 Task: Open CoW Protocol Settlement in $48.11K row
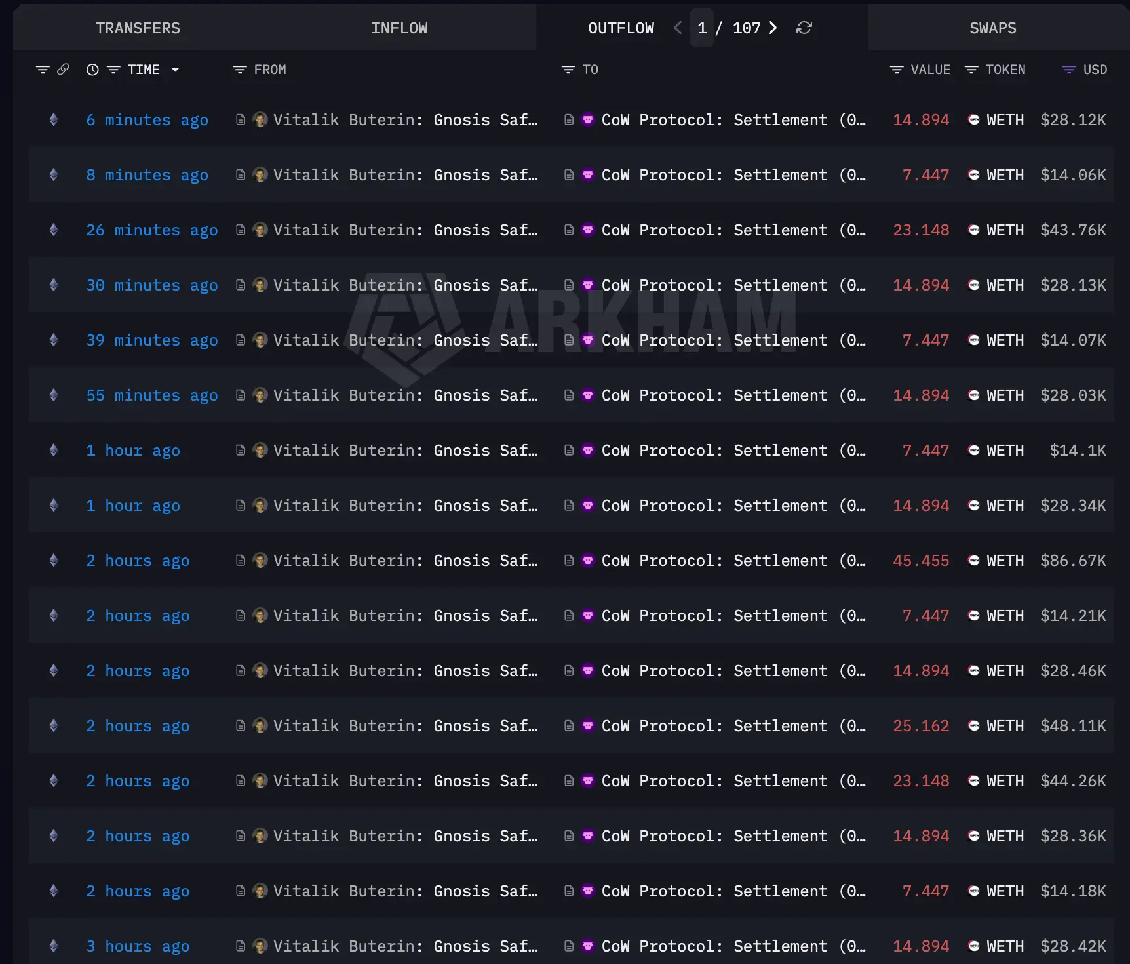733,726
